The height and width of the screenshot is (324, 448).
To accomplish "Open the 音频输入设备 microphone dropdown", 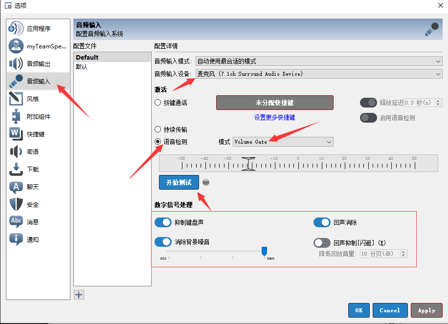I will 318,74.
